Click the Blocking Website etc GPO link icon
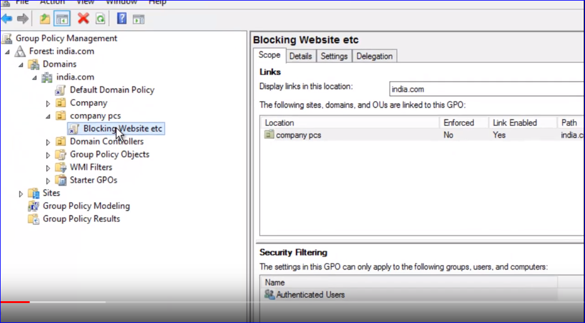The height and width of the screenshot is (323, 585). [x=74, y=129]
